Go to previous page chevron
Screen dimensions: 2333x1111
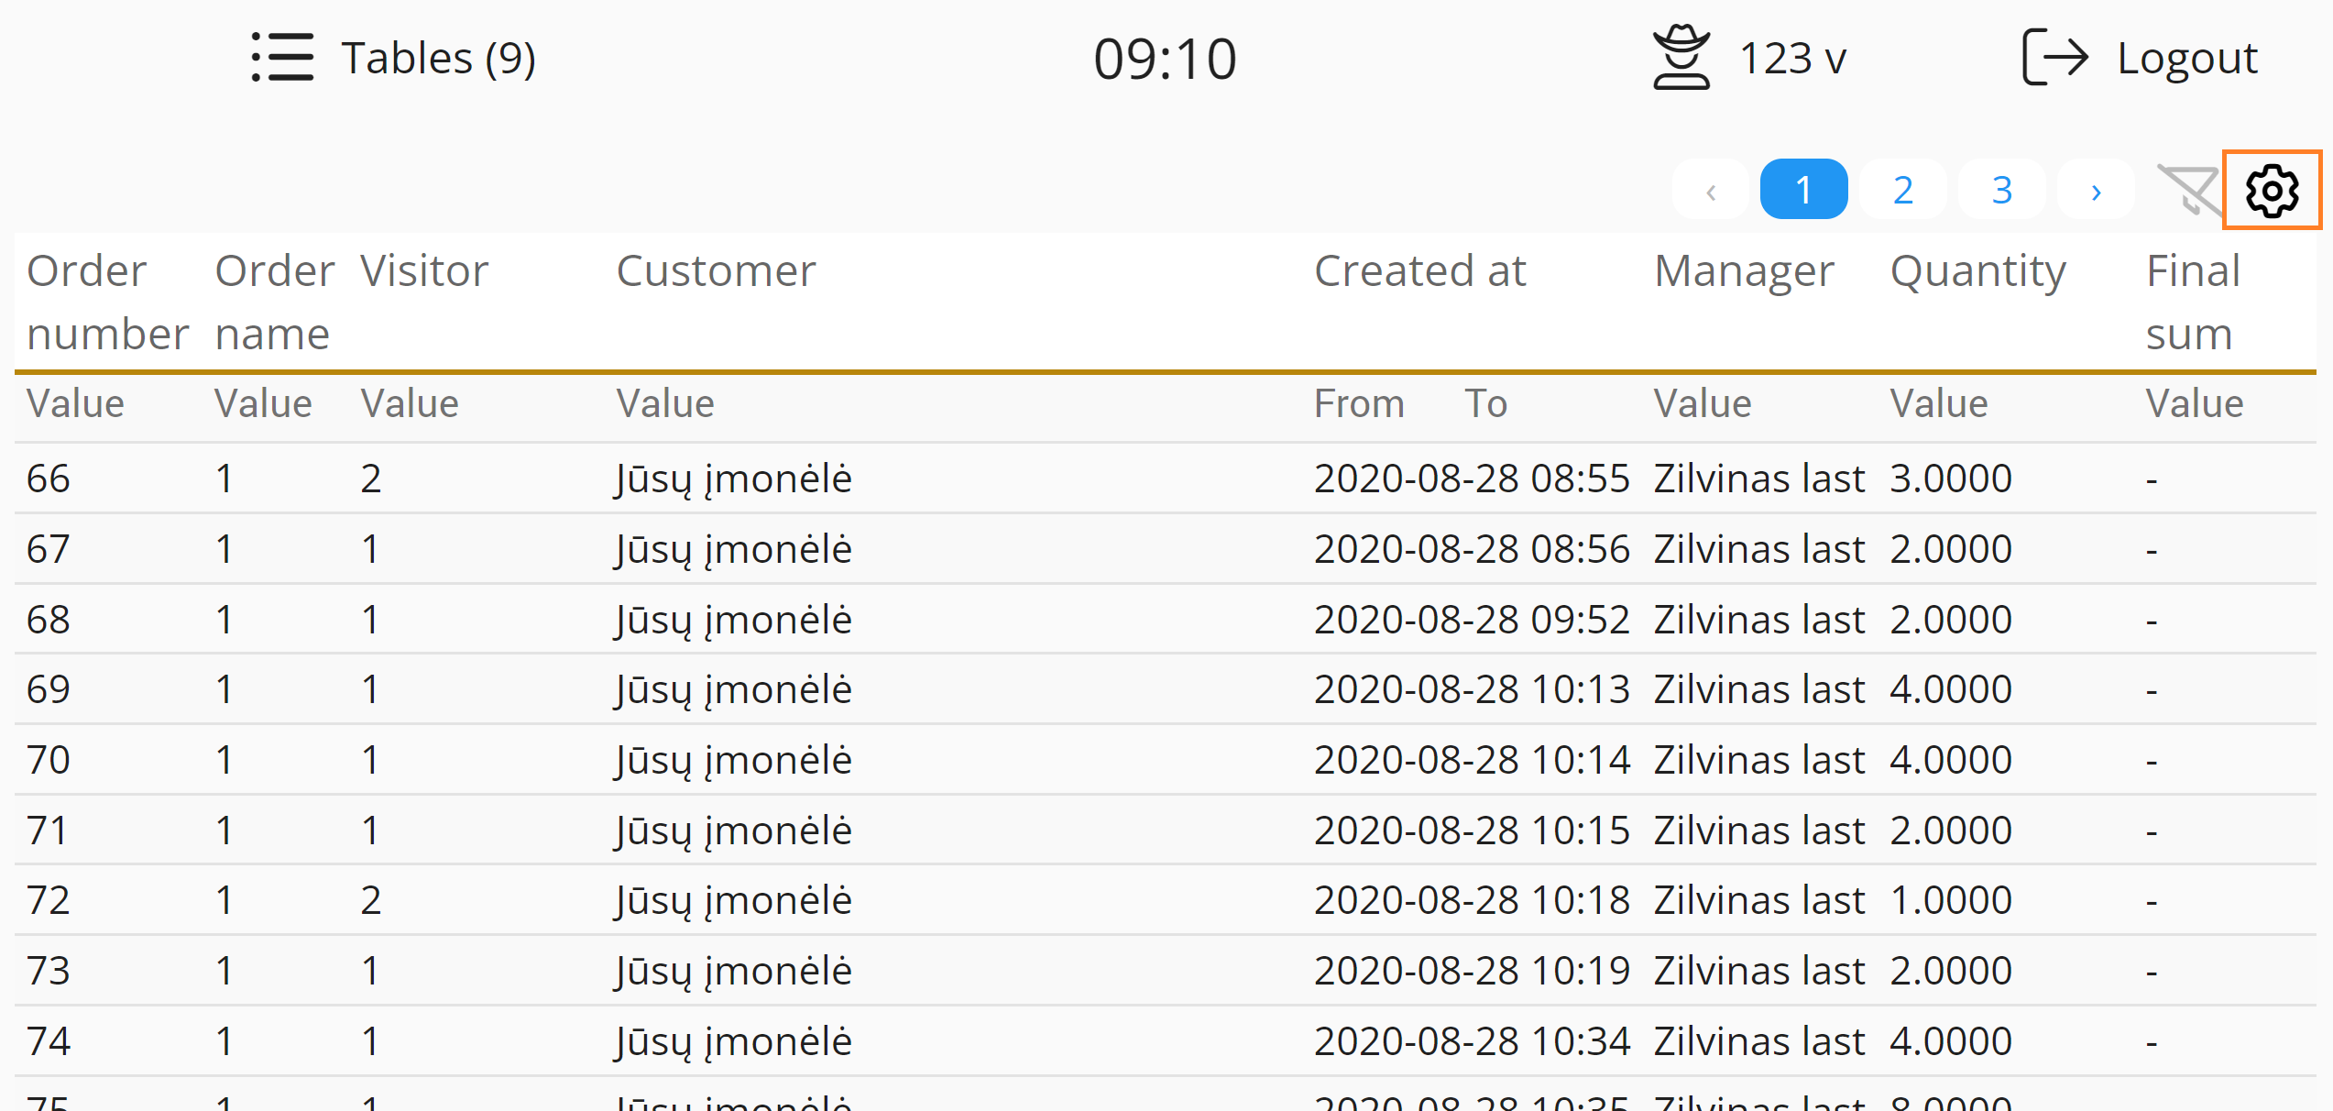click(x=1711, y=191)
